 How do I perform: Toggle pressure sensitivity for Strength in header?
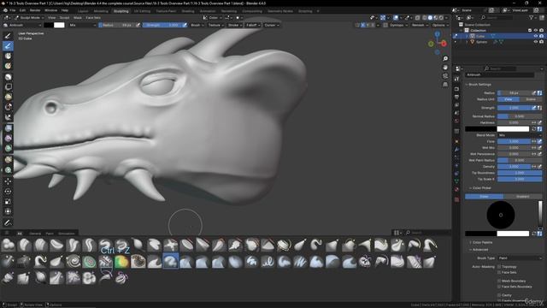click(185, 25)
